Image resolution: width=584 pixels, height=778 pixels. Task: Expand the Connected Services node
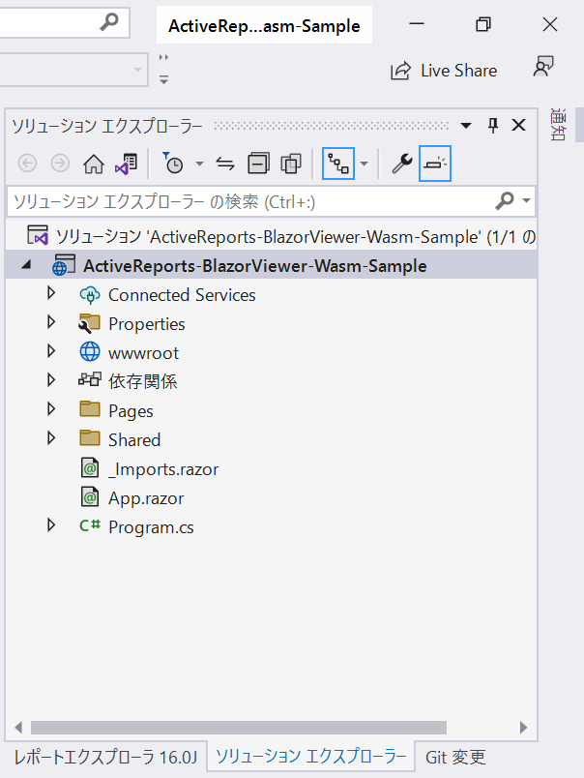coord(51,293)
